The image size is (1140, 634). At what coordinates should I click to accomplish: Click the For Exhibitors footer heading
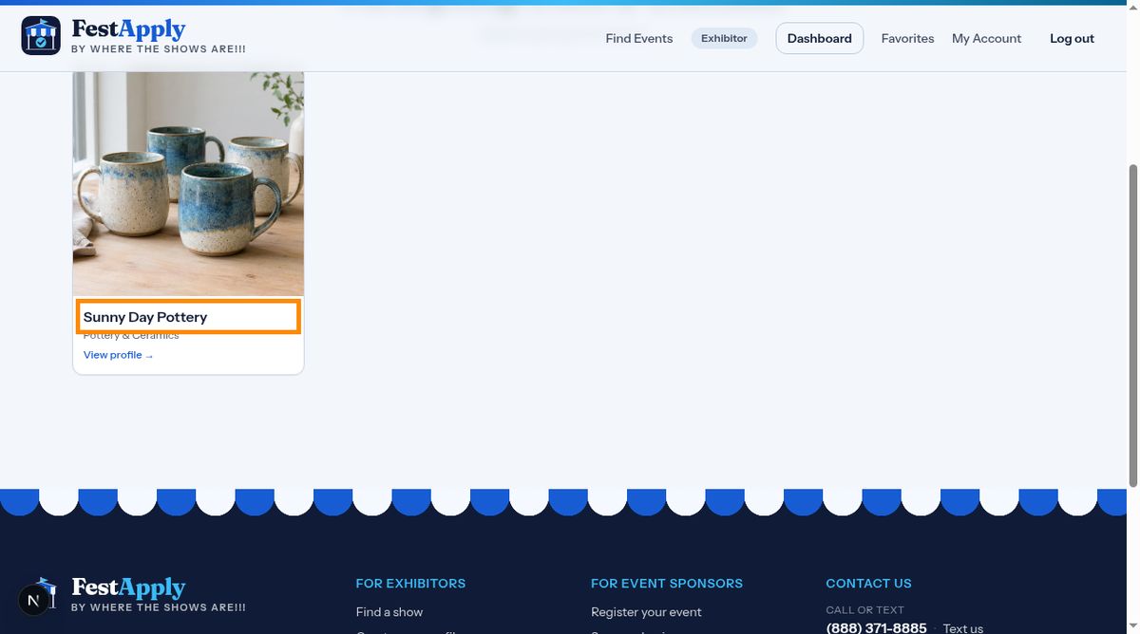[x=410, y=584]
